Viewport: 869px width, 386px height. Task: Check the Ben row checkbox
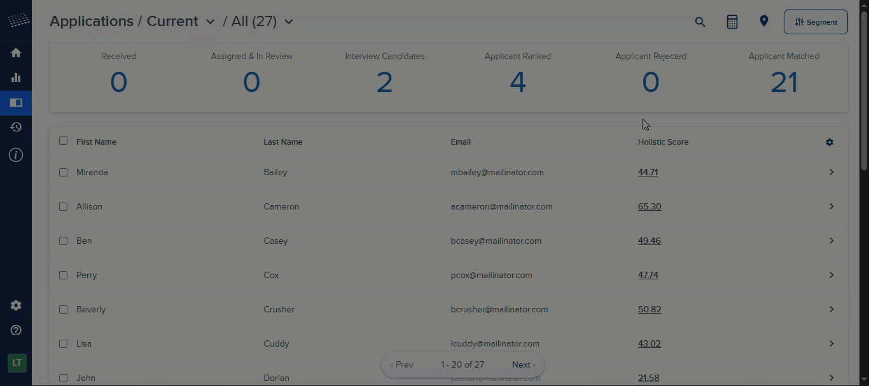pyautogui.click(x=63, y=241)
